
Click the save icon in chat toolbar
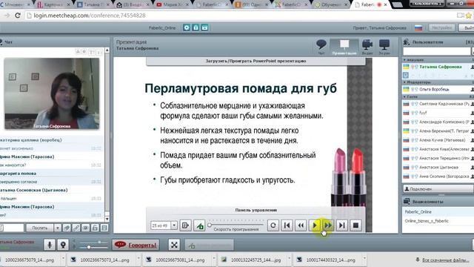104,228
